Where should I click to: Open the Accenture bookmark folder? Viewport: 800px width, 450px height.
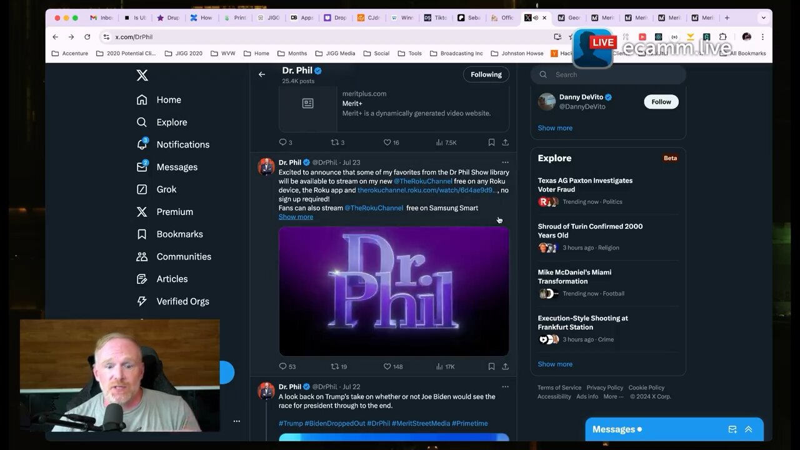click(70, 54)
